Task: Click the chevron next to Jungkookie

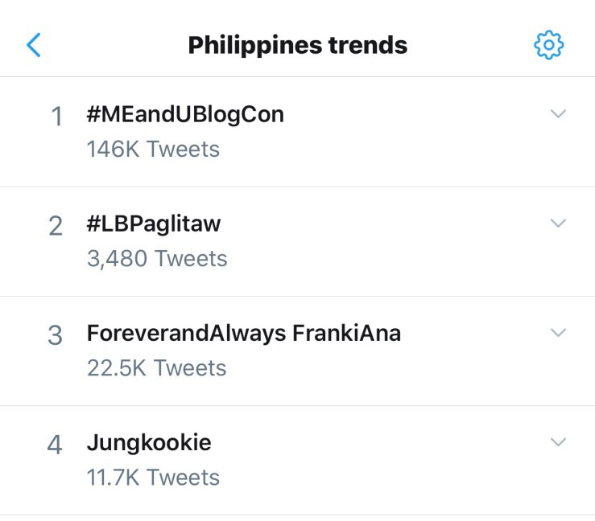Action: 558,441
